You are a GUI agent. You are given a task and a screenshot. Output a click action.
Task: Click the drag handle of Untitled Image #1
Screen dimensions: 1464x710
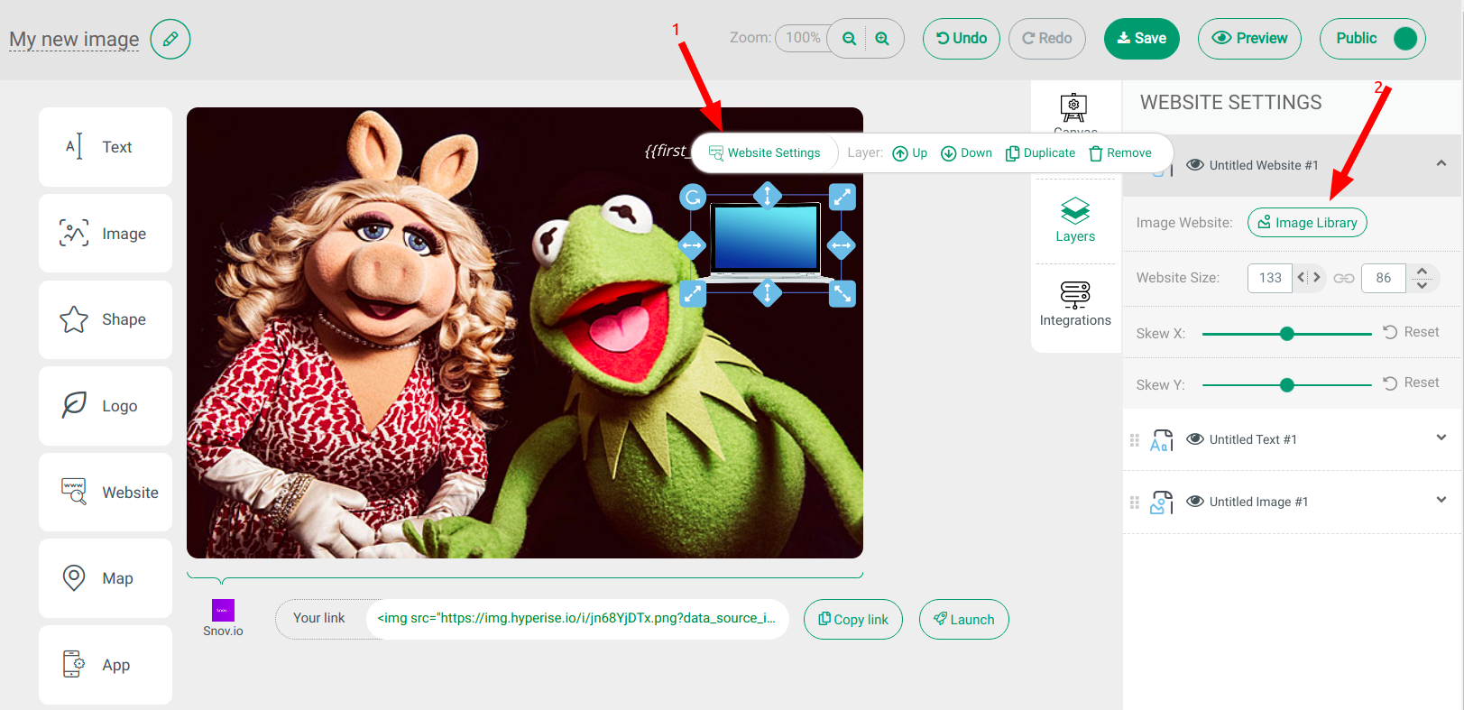[x=1135, y=503]
